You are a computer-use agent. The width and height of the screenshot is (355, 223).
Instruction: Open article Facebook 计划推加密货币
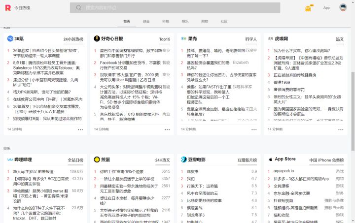pos(130,65)
